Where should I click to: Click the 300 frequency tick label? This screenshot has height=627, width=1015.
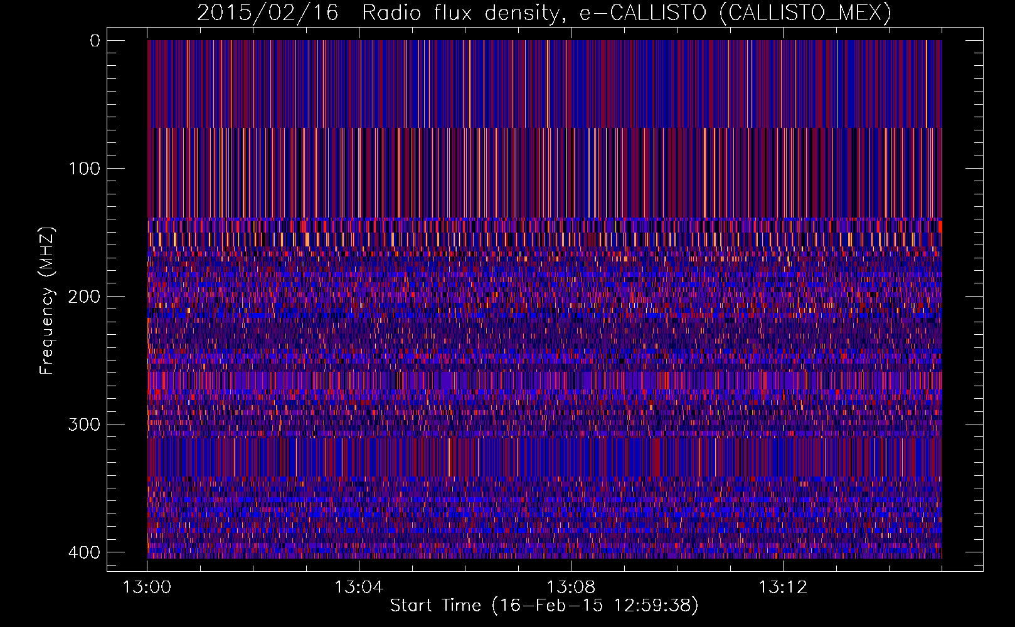pos(83,424)
